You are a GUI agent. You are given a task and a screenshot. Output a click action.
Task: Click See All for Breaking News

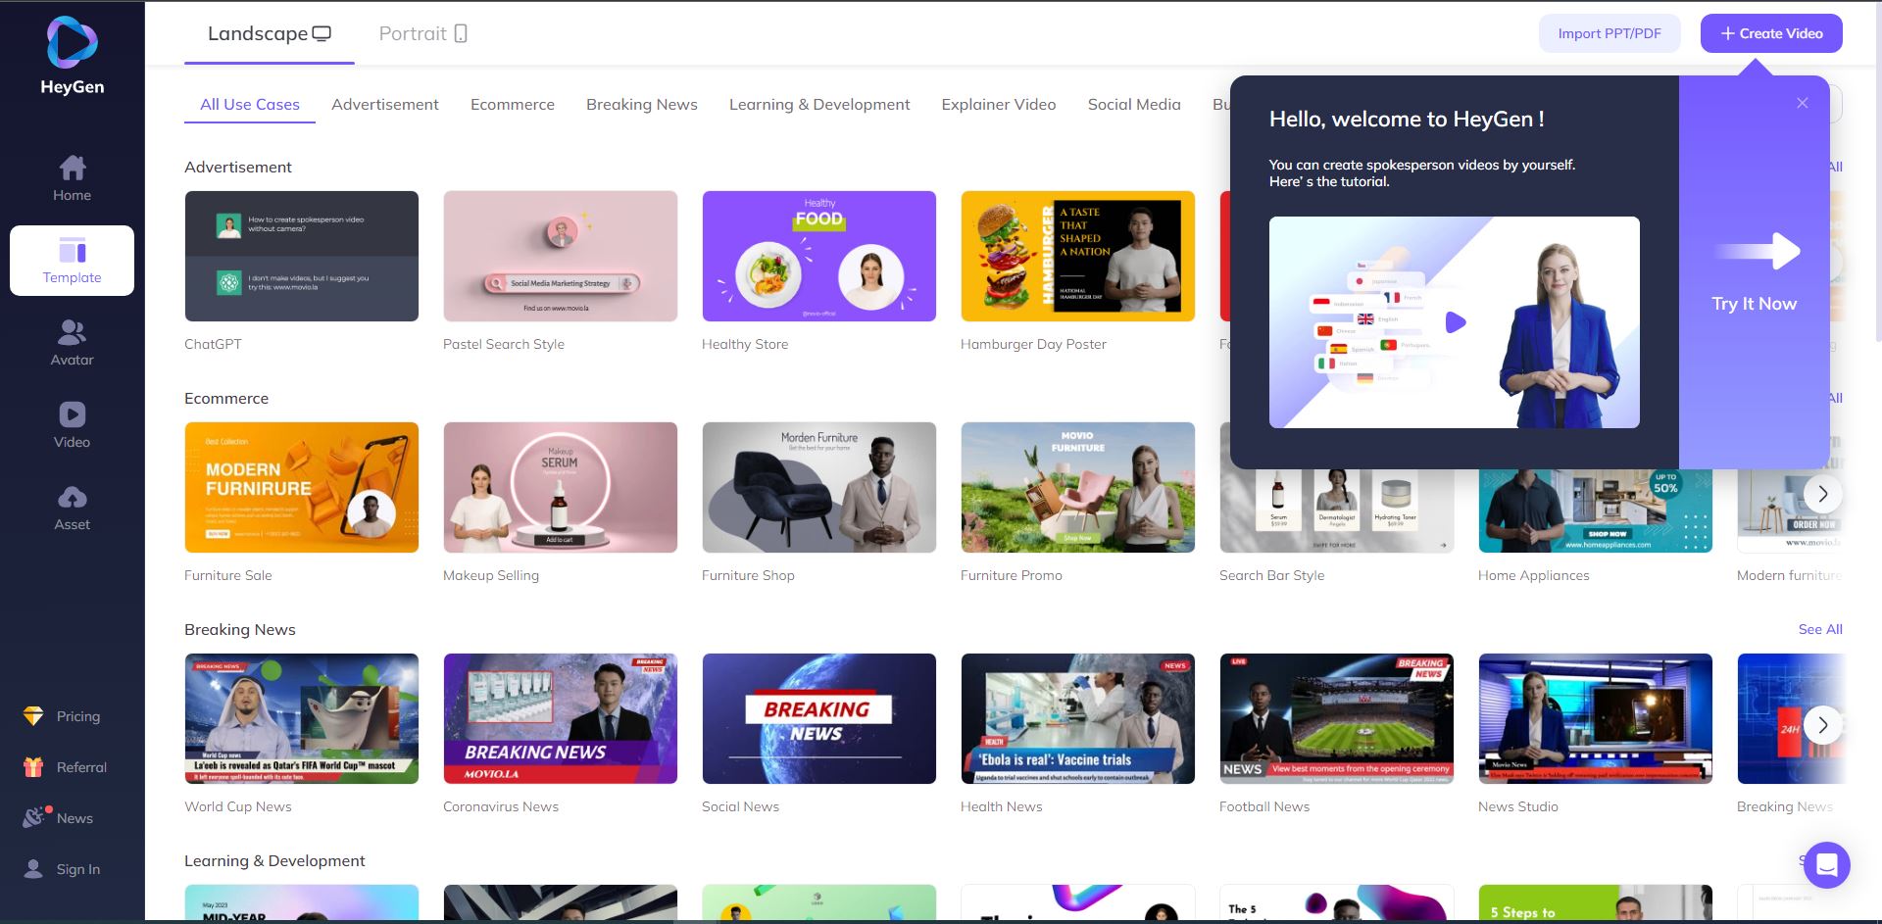(x=1820, y=629)
